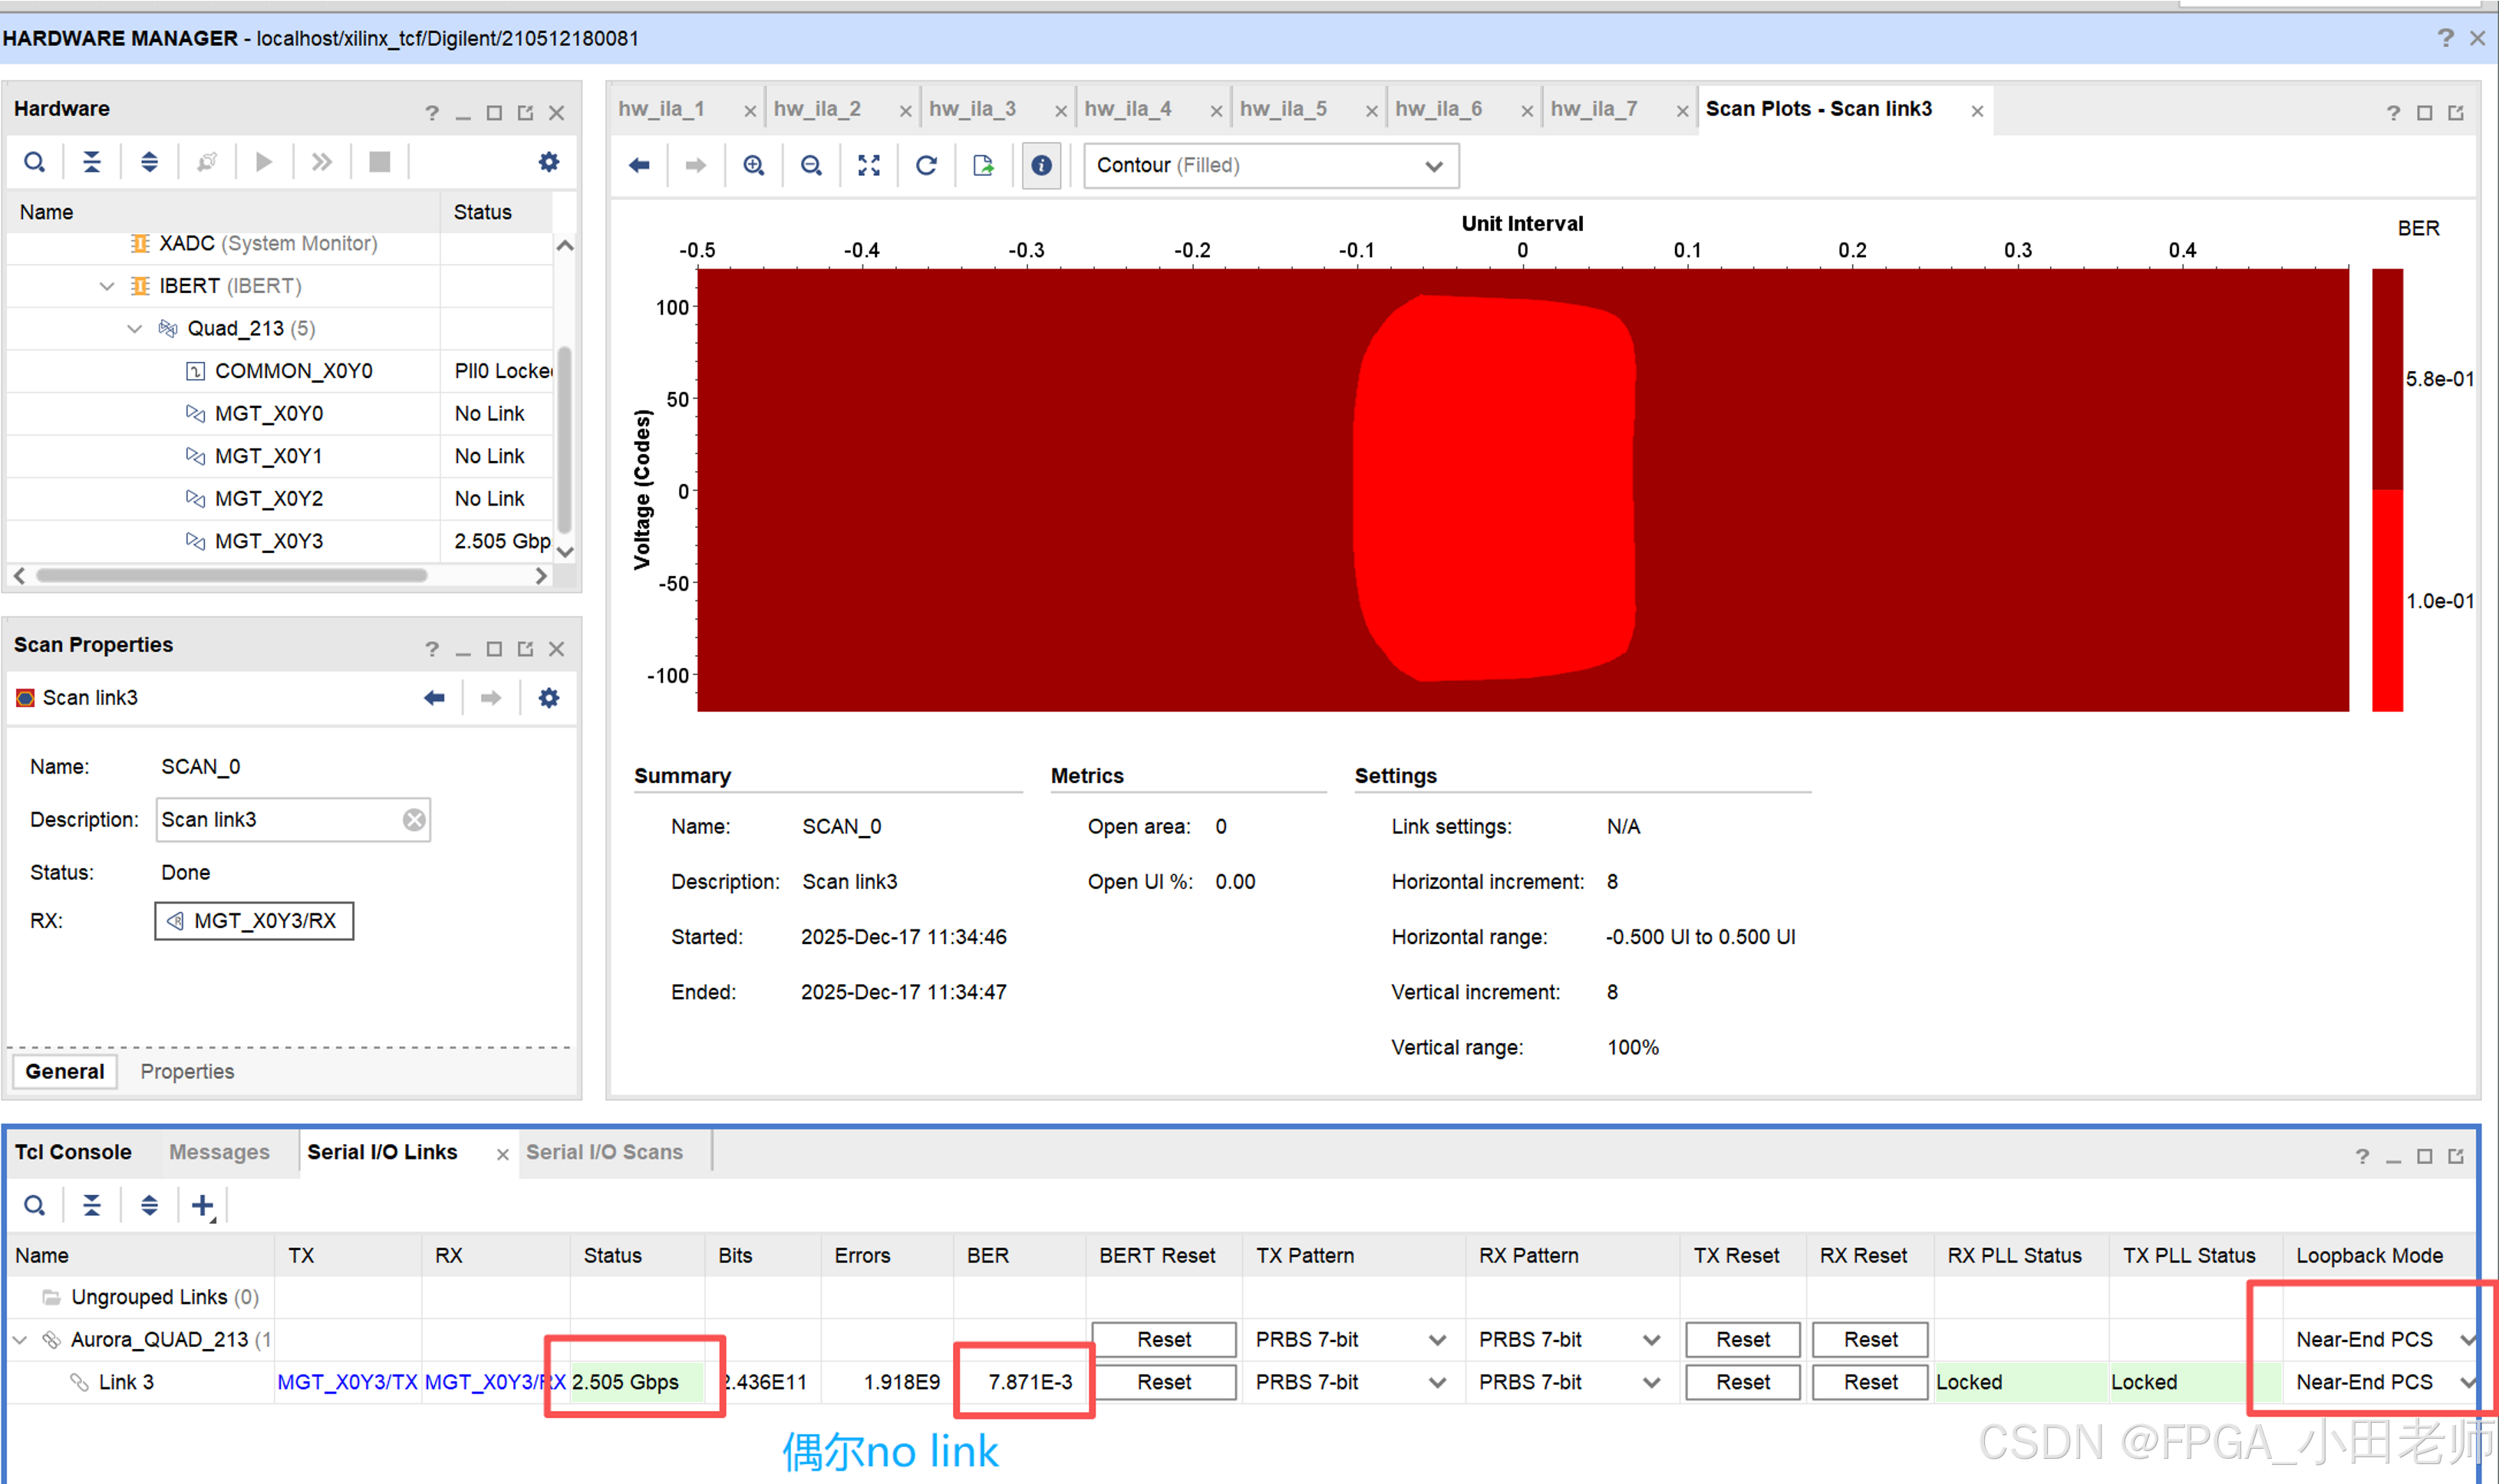The image size is (2499, 1484).
Task: Click the Hardware tree horizontal scrollbar
Action: (232, 575)
